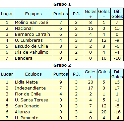Click the Grupo 2 title
Screen dimensions: 124x121
coord(62,65)
